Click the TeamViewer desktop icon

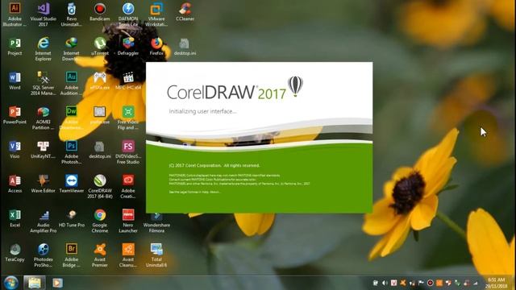tap(72, 184)
